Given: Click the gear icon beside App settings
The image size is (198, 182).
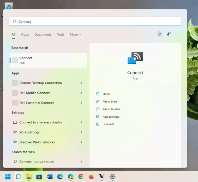Looking at the screenshot, I should point(98,116).
